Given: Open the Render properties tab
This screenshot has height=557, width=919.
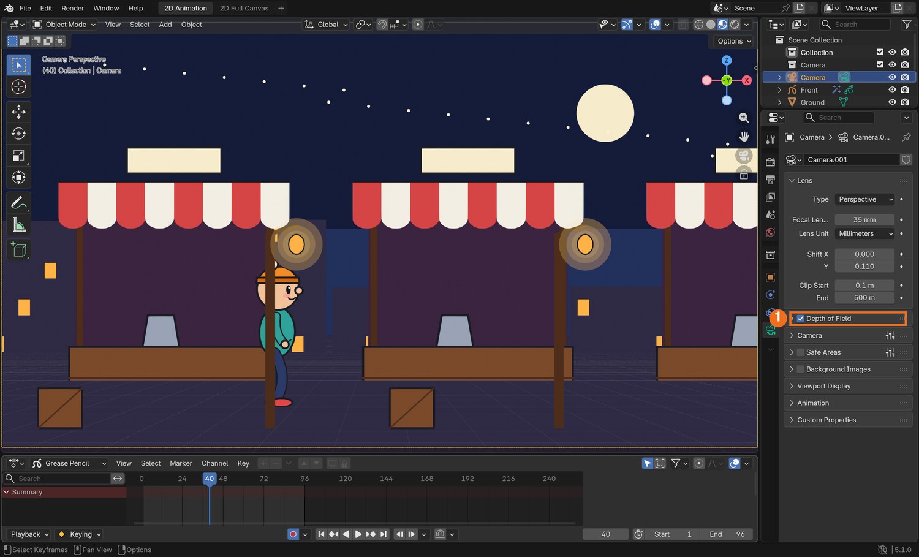Looking at the screenshot, I should coord(771,162).
